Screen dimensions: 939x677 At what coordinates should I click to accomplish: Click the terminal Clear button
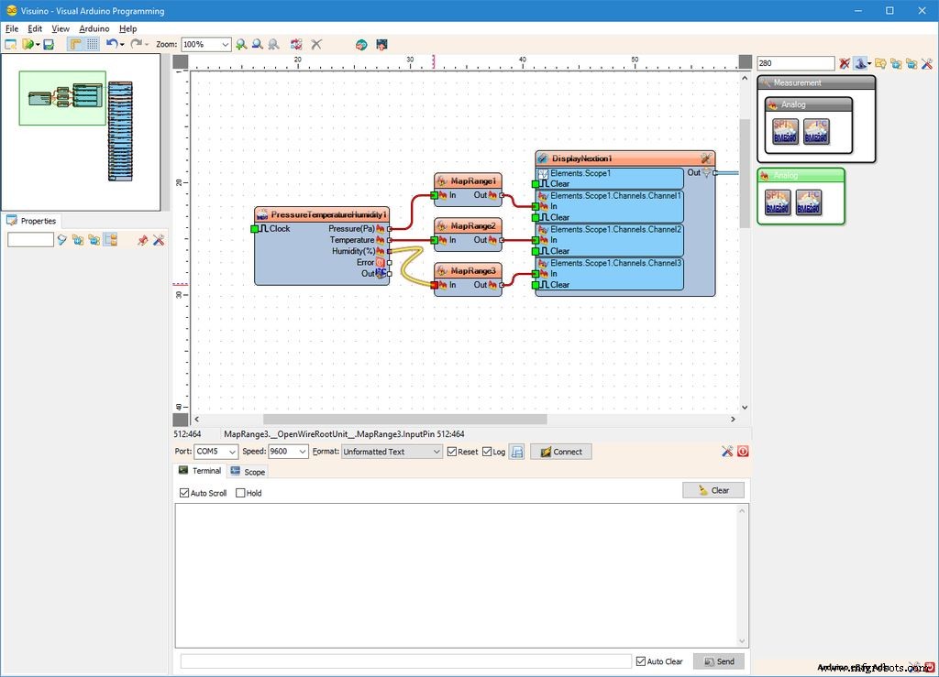point(713,490)
